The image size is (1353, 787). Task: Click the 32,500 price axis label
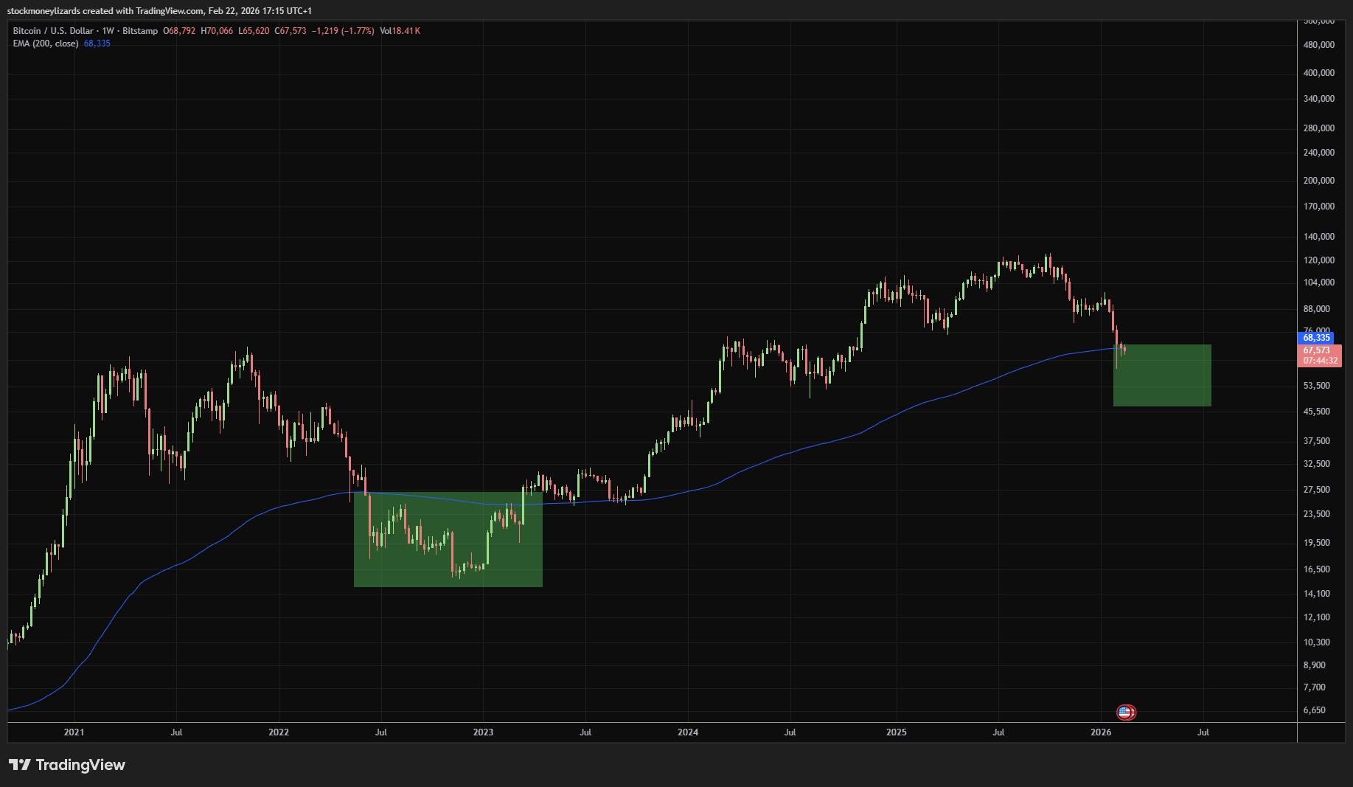click(1317, 464)
